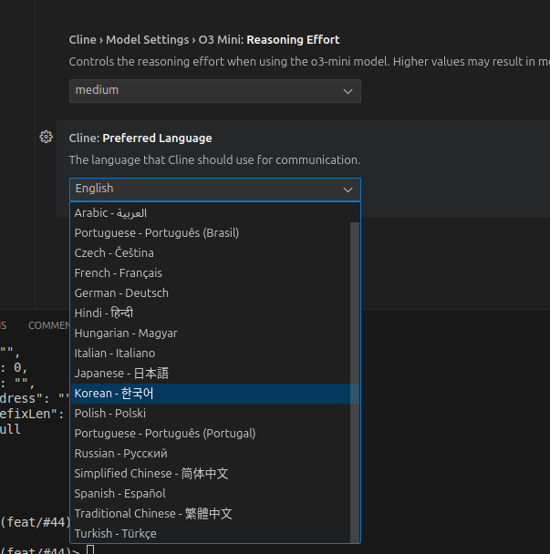Screen dimensions: 550x554
Task: Choose Portuguese (Brasil) language option
Action: pyautogui.click(x=157, y=233)
